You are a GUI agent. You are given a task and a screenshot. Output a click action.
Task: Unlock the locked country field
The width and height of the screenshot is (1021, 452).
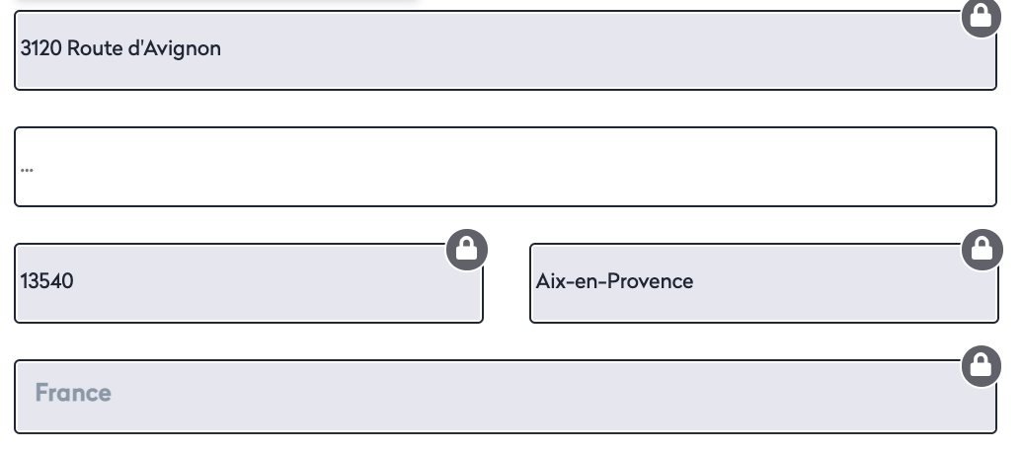tap(980, 366)
